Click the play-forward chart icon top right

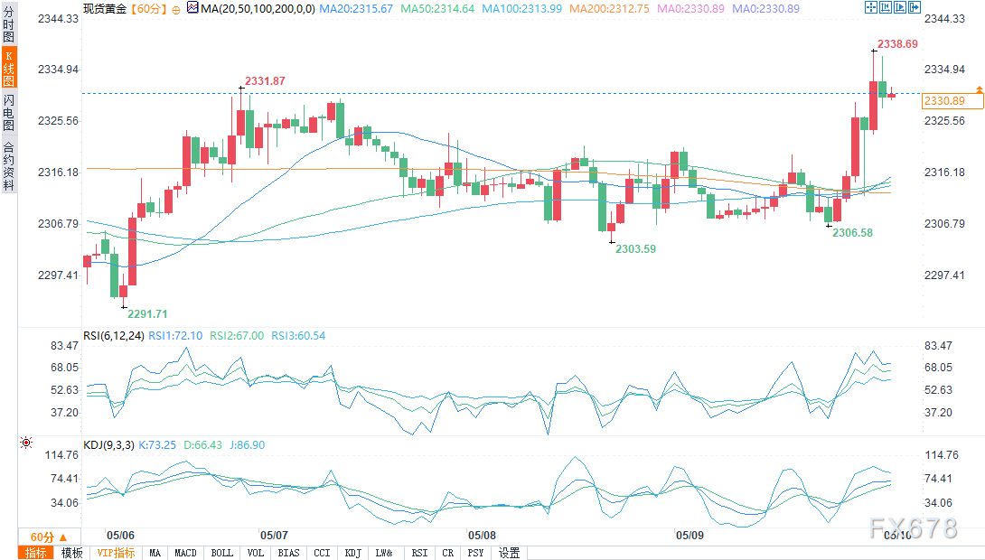point(899,7)
